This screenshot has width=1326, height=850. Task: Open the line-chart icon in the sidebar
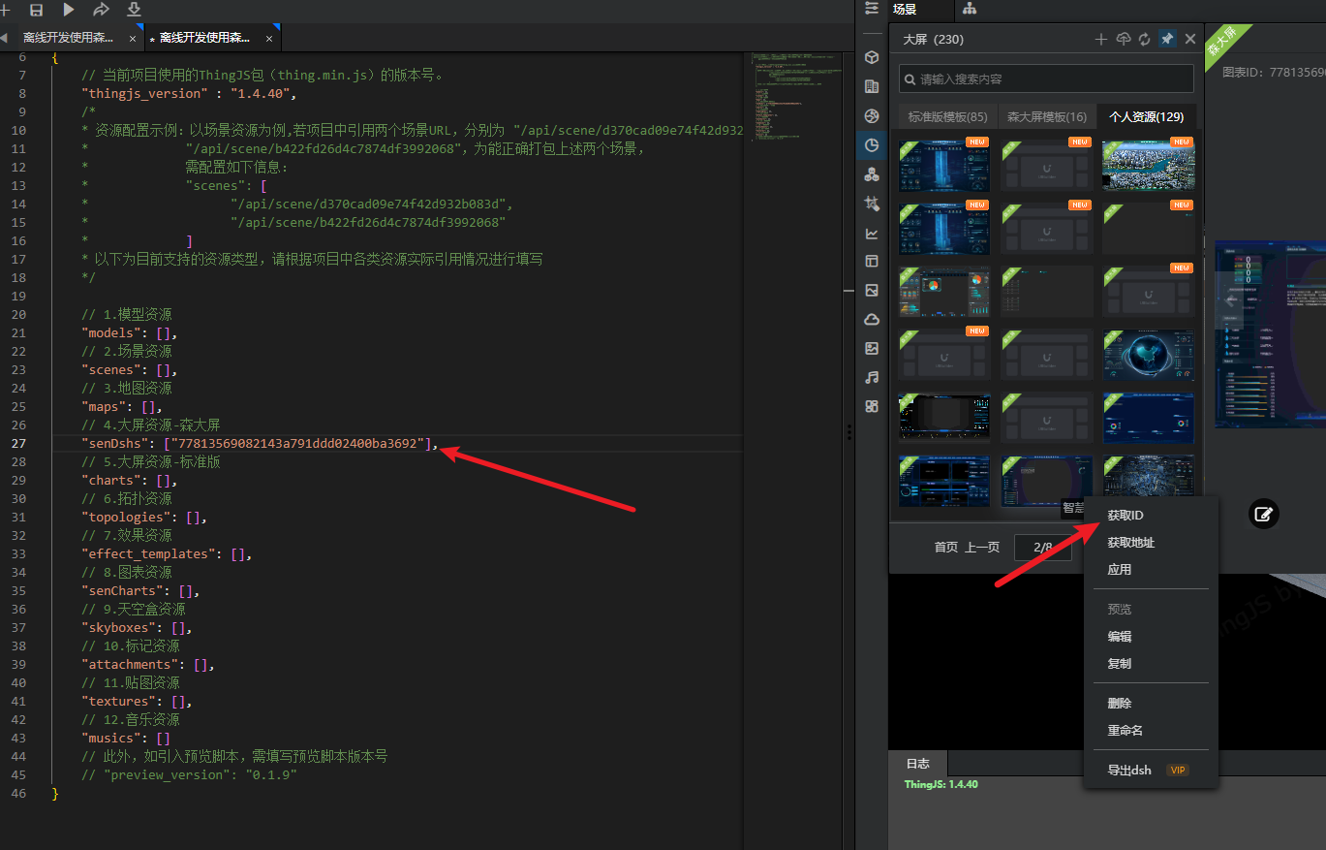[872, 233]
